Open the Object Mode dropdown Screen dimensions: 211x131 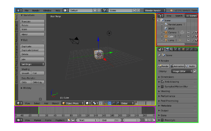[72, 103]
